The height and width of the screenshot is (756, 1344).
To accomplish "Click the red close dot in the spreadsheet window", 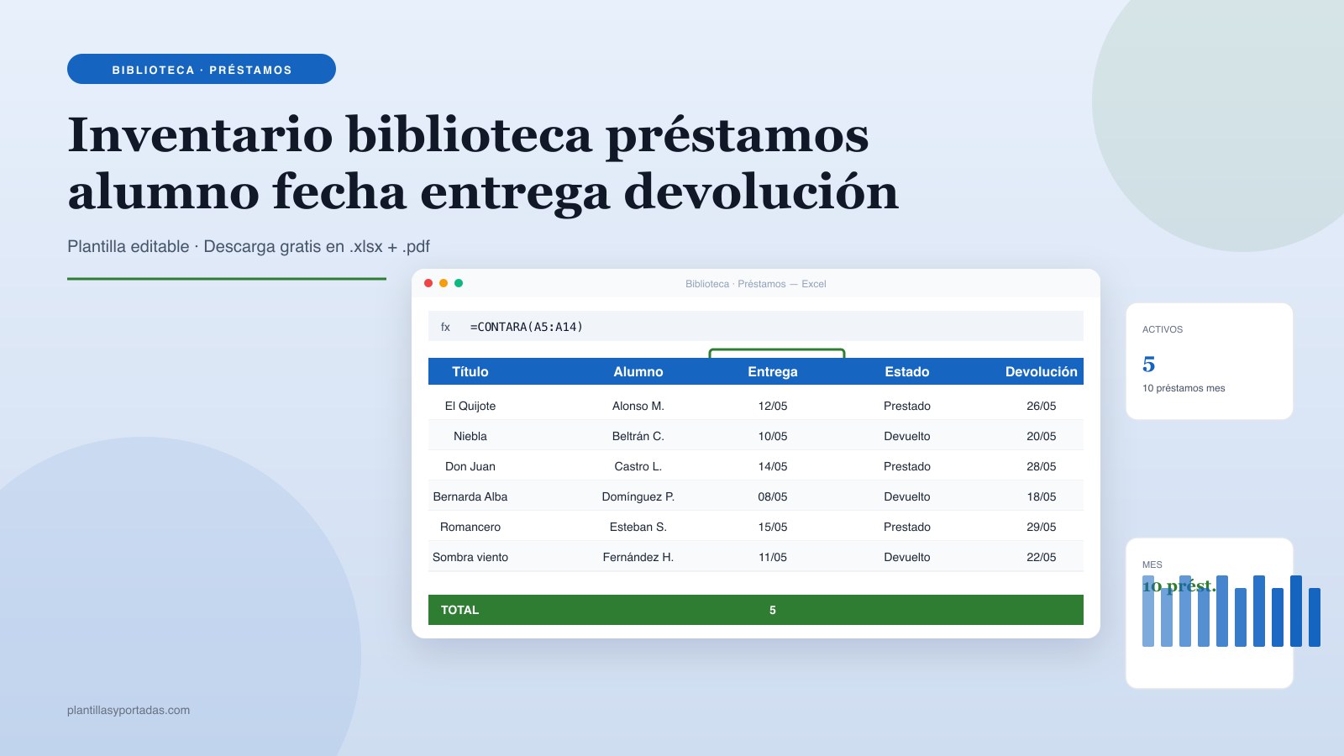I will (428, 283).
